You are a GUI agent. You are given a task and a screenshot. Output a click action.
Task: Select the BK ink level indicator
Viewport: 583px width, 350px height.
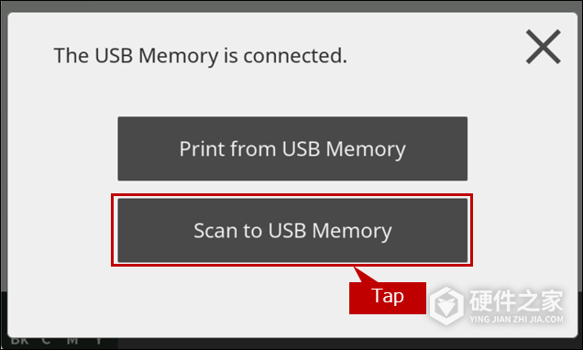pyautogui.click(x=19, y=340)
